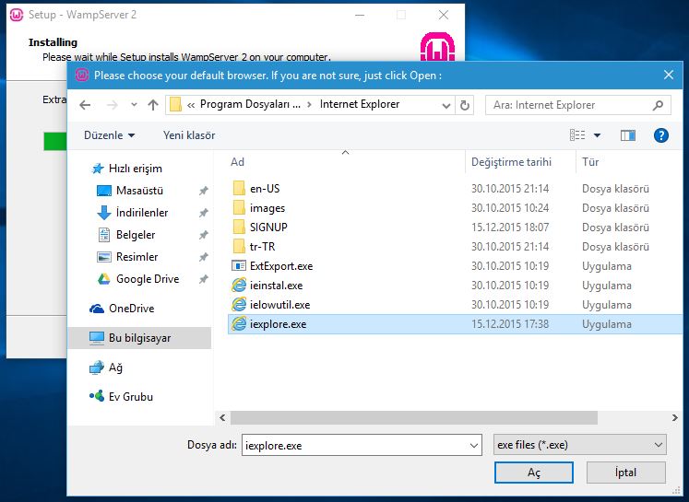Click the Uygulama type of ExtExport.exe
The width and height of the screenshot is (689, 502).
607,266
